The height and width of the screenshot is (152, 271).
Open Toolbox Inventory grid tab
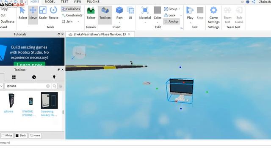(14, 77)
